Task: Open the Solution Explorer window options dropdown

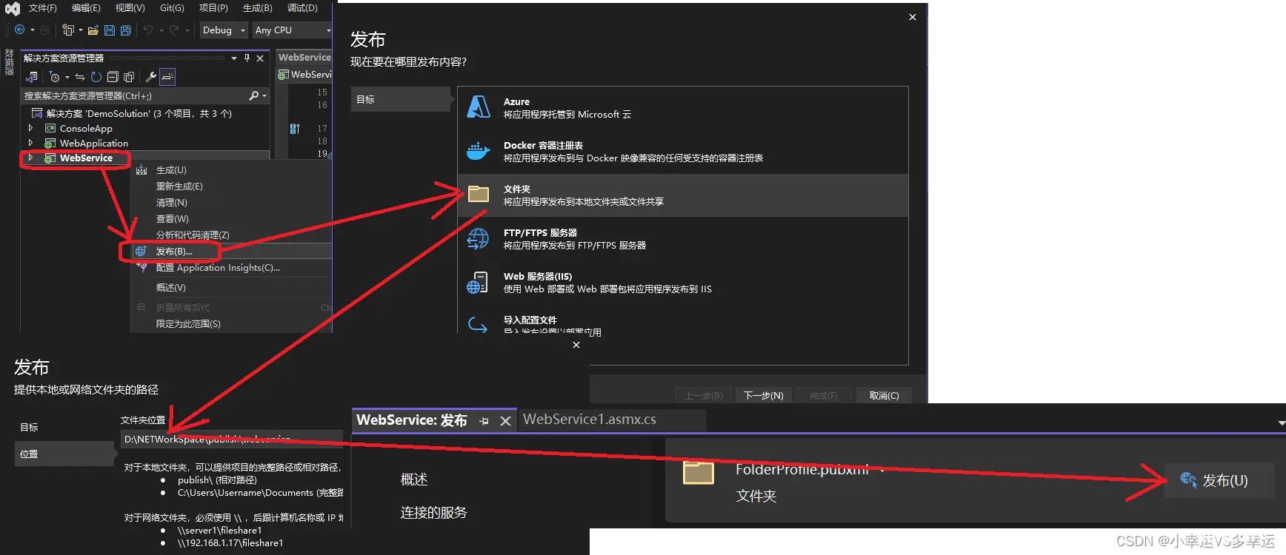Action: click(x=234, y=58)
